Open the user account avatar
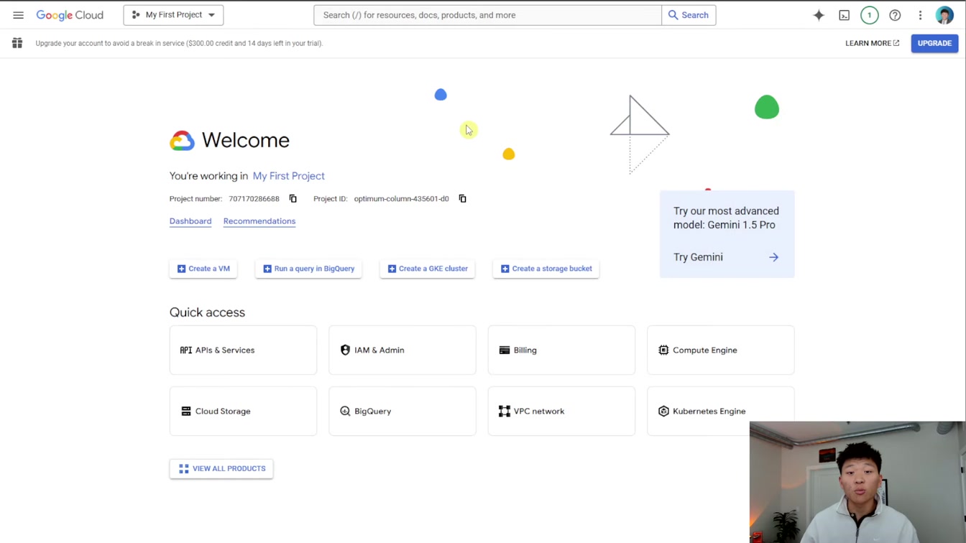966x543 pixels. click(x=944, y=15)
